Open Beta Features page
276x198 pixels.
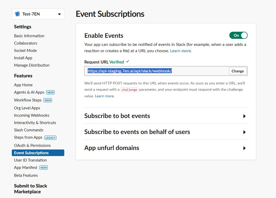coord(26,175)
